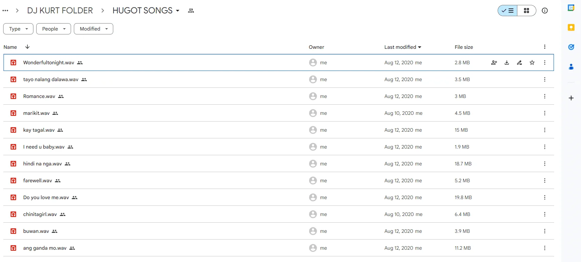Open Google Tasks in the side panel
The height and width of the screenshot is (262, 581).
tap(571, 47)
